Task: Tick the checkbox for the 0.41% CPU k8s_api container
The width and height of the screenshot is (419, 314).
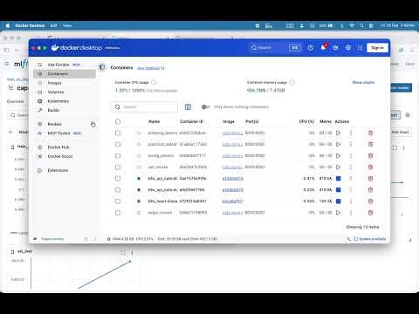Action: [x=118, y=178]
